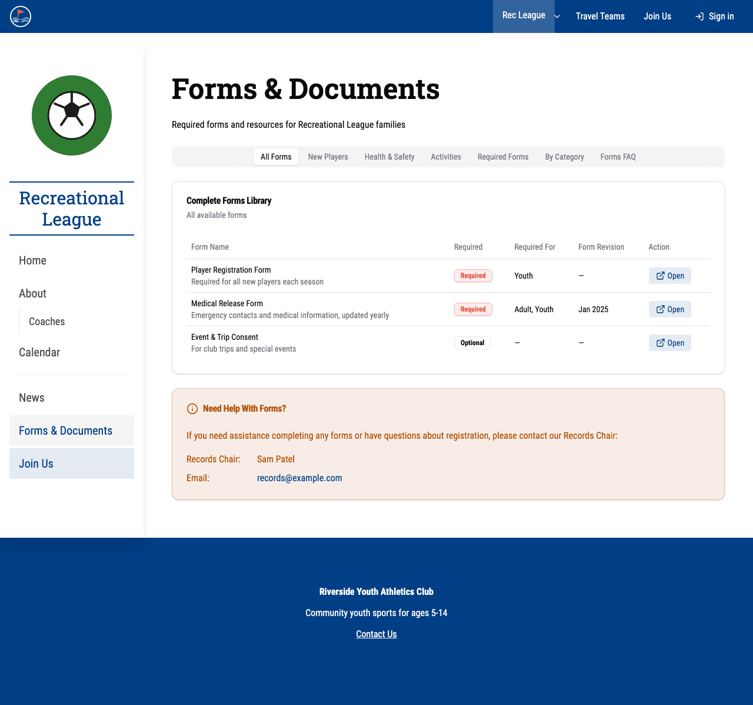This screenshot has width=753, height=705.
Task: Open About in the sidebar
Action: click(x=72, y=293)
